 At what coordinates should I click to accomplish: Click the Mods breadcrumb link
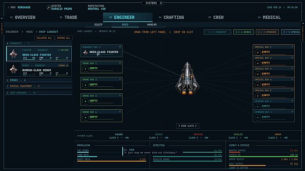pyautogui.click(x=30, y=32)
